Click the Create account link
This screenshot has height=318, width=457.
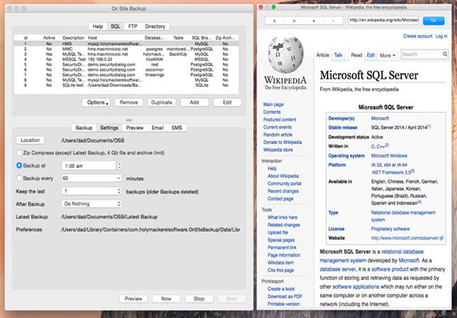[417, 36]
